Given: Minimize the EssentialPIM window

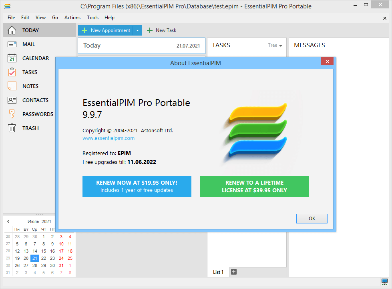Looking at the screenshot, I should click(355, 5).
